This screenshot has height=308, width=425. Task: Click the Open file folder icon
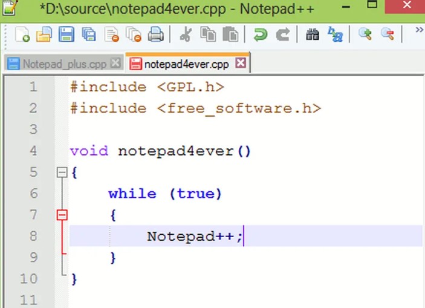pyautogui.click(x=44, y=34)
